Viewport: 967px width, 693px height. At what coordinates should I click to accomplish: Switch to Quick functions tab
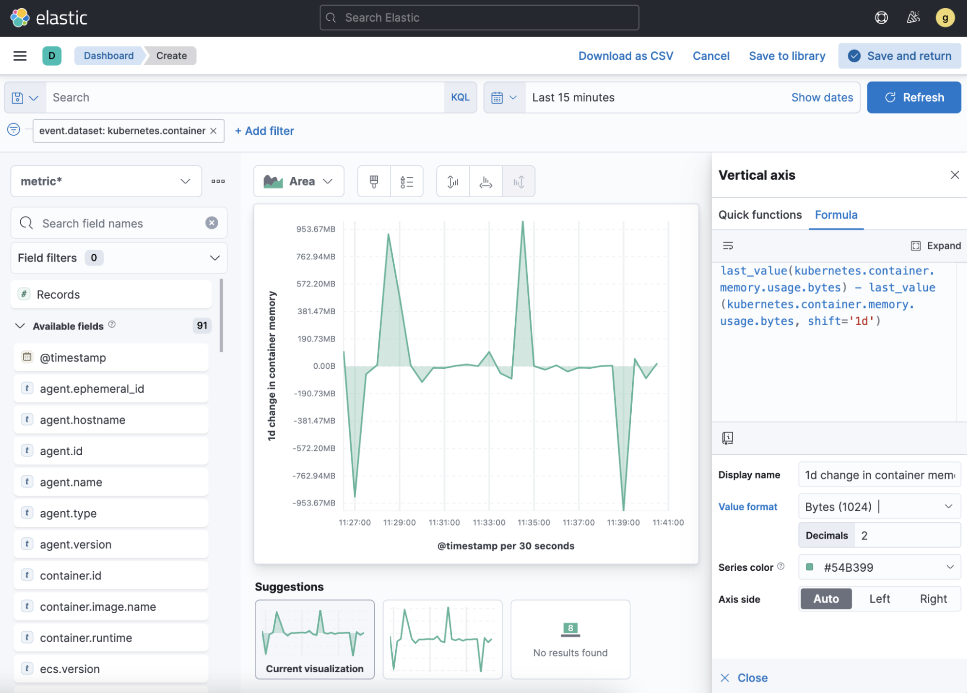(x=759, y=215)
